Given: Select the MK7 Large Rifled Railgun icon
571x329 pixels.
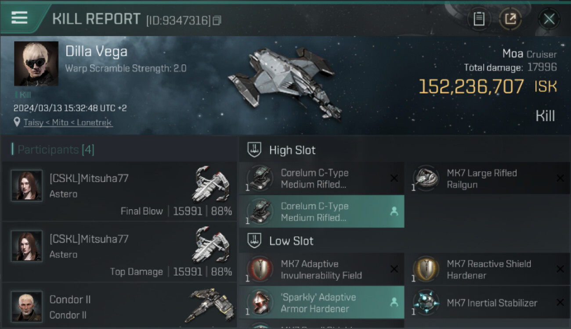Looking at the screenshot, I should coord(426,179).
